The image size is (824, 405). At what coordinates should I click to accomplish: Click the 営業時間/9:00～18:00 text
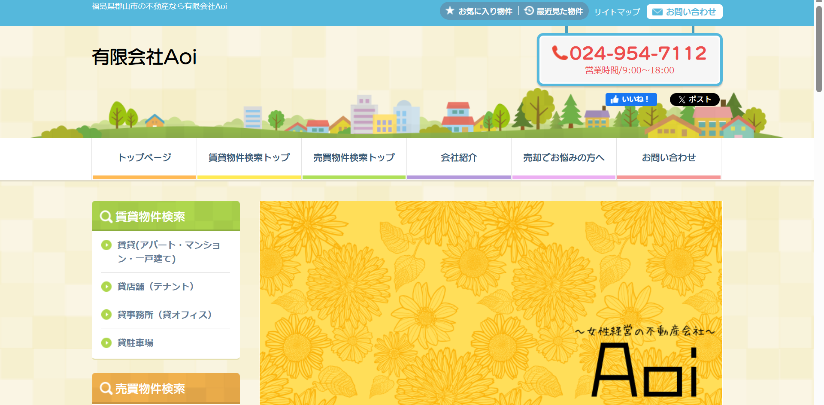pos(630,70)
